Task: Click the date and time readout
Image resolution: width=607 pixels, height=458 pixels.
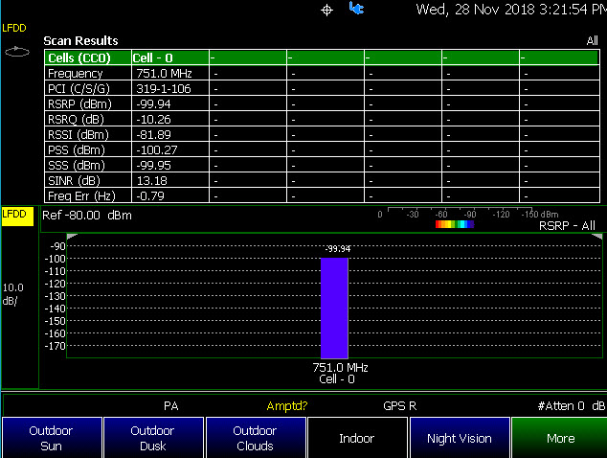Action: click(511, 10)
